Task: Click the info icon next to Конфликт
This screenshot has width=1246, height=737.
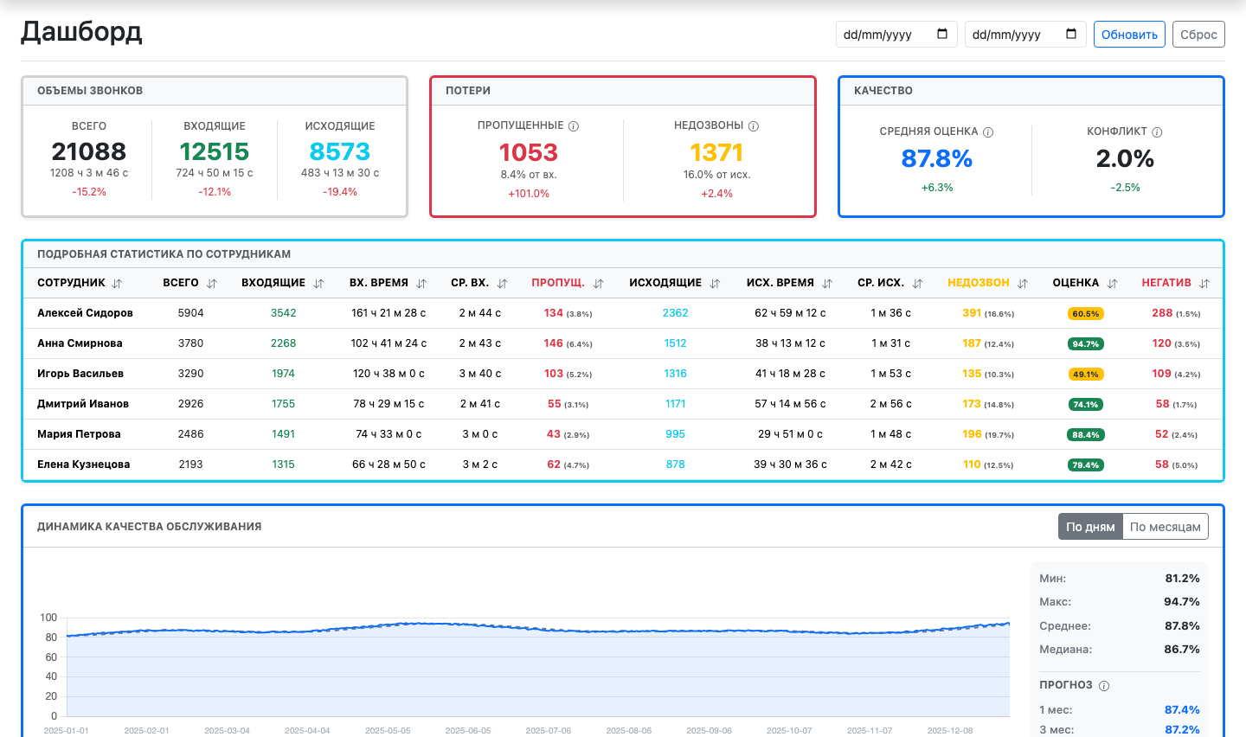Action: (x=1157, y=132)
